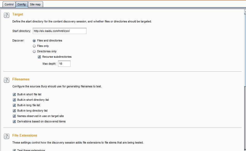Disable Built-in short directory list
246x151 pixels.
click(x=14, y=100)
